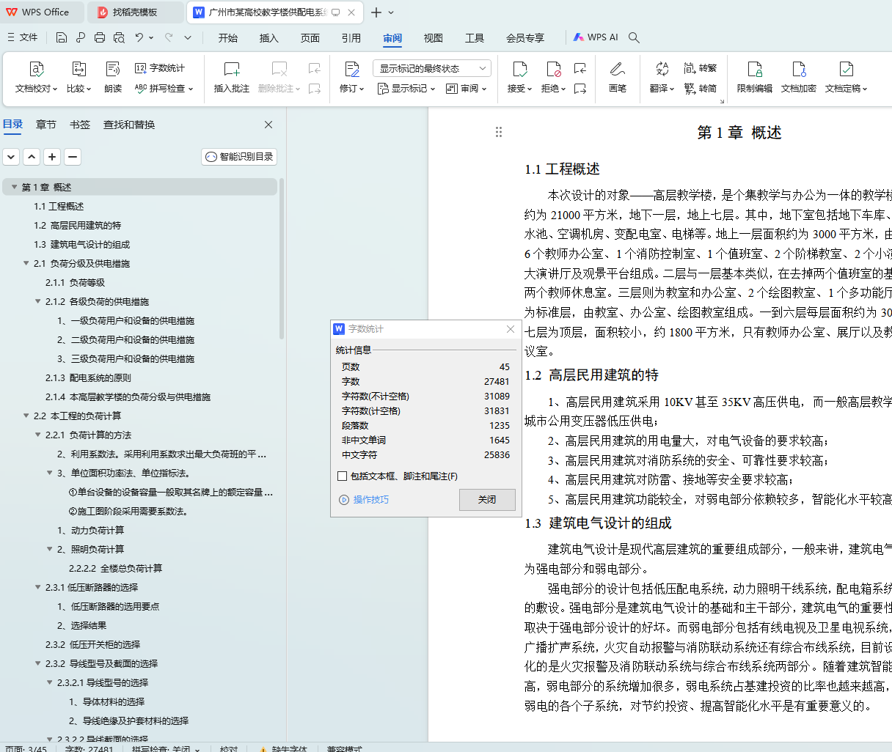This screenshot has width=892, height=752.
Task: Convert to simplified with 转简
Action: click(701, 88)
